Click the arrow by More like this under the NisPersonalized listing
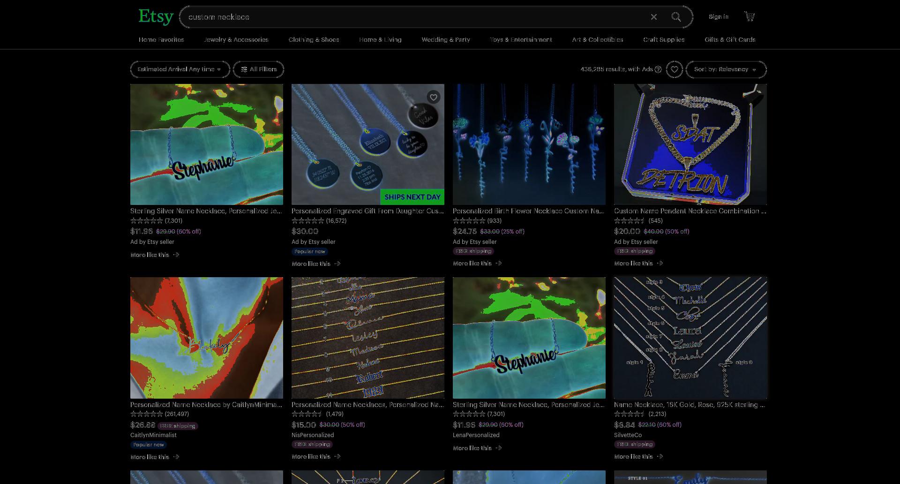900x484 pixels. [337, 456]
